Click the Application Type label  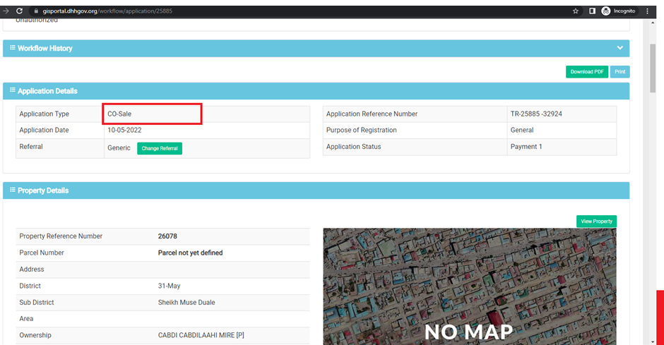pyautogui.click(x=44, y=114)
